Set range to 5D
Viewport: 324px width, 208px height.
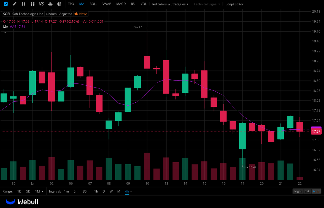(28, 191)
